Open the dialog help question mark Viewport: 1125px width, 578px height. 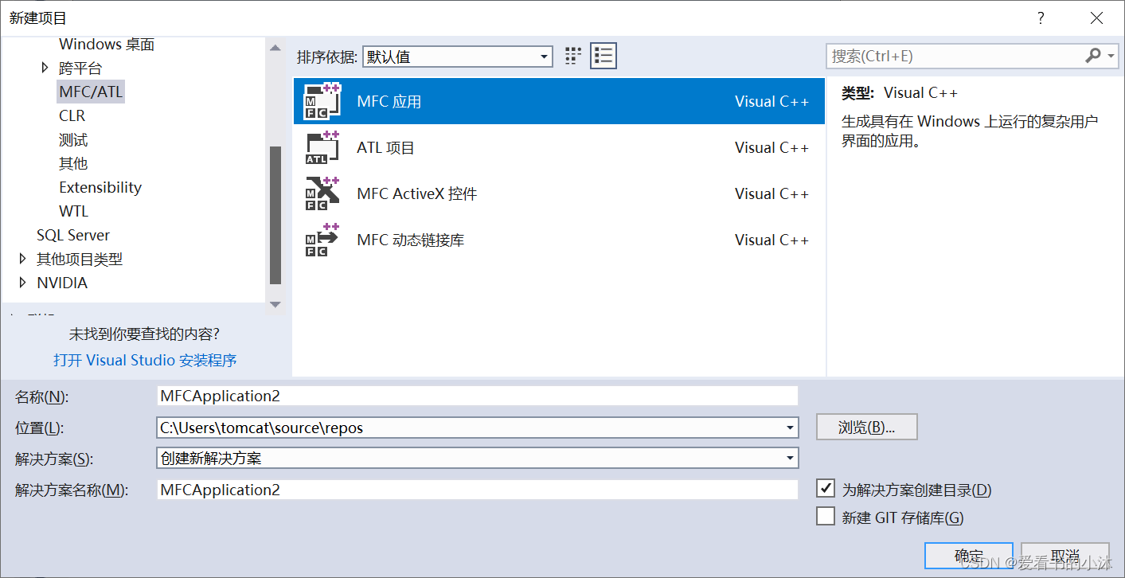point(1041,18)
